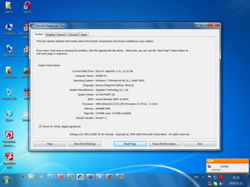Open the Opera desktop shortcut

27,7
